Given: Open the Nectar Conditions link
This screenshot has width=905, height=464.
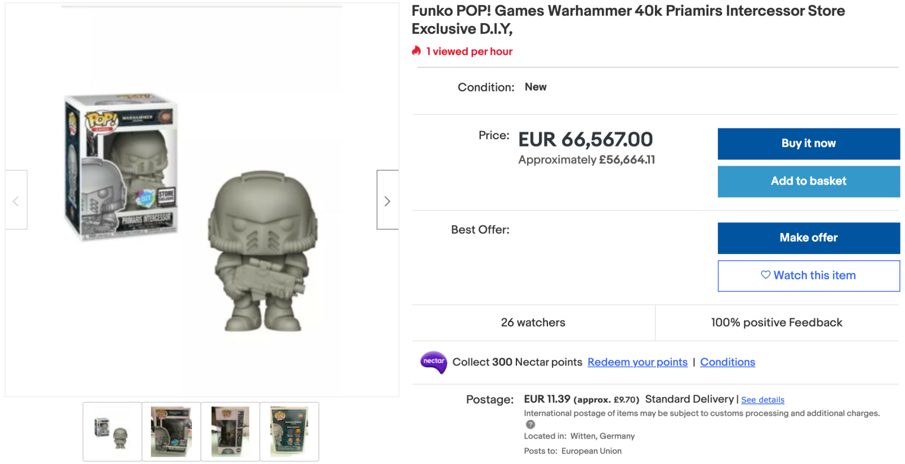Looking at the screenshot, I should click(727, 362).
